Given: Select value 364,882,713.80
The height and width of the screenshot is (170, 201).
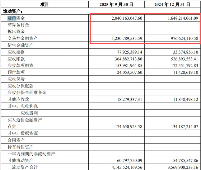Looking at the screenshot, I should tap(129, 59).
